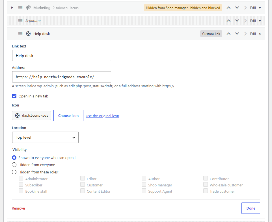272x222 pixels.
Task: Click the Help desk drag handle
Action: tap(20, 34)
